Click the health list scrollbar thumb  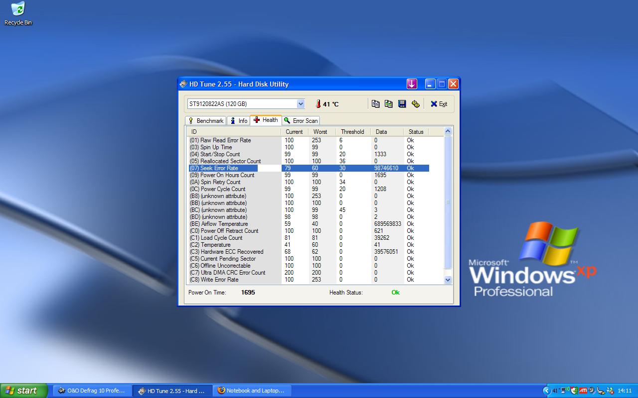point(448,202)
